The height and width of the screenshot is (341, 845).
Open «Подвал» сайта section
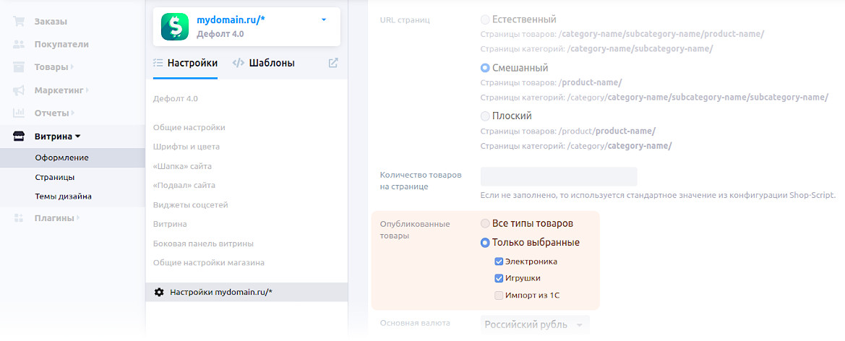pos(184,186)
